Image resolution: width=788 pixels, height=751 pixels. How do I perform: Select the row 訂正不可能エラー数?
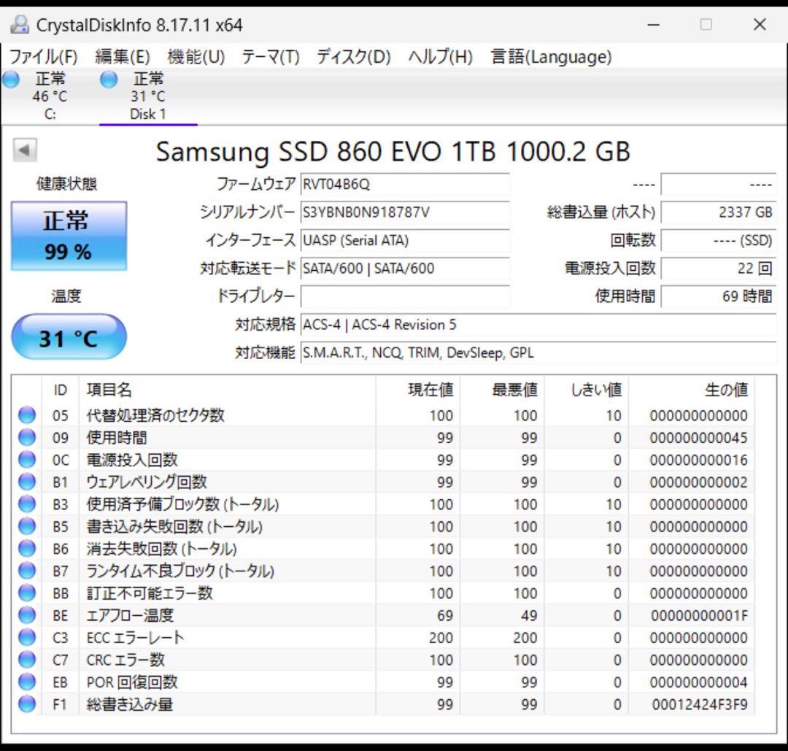click(383, 593)
